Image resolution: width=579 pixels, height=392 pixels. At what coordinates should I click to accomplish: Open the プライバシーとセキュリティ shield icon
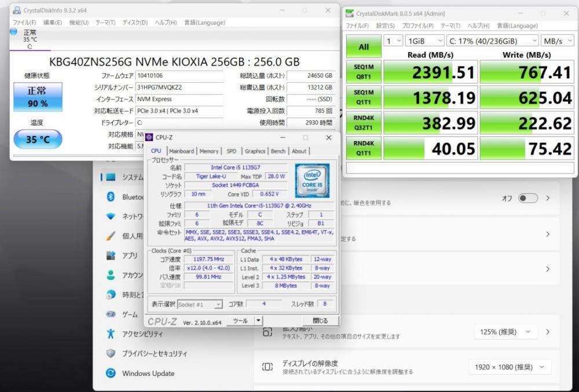coord(111,353)
